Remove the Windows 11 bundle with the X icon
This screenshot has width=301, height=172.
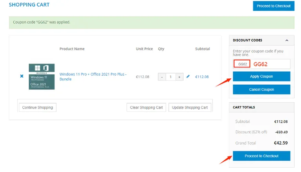(22, 76)
